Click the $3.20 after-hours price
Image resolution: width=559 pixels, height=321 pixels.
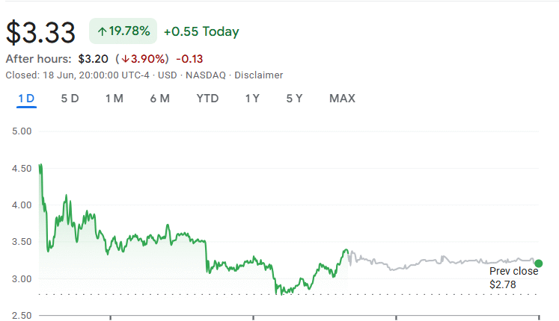click(x=94, y=59)
